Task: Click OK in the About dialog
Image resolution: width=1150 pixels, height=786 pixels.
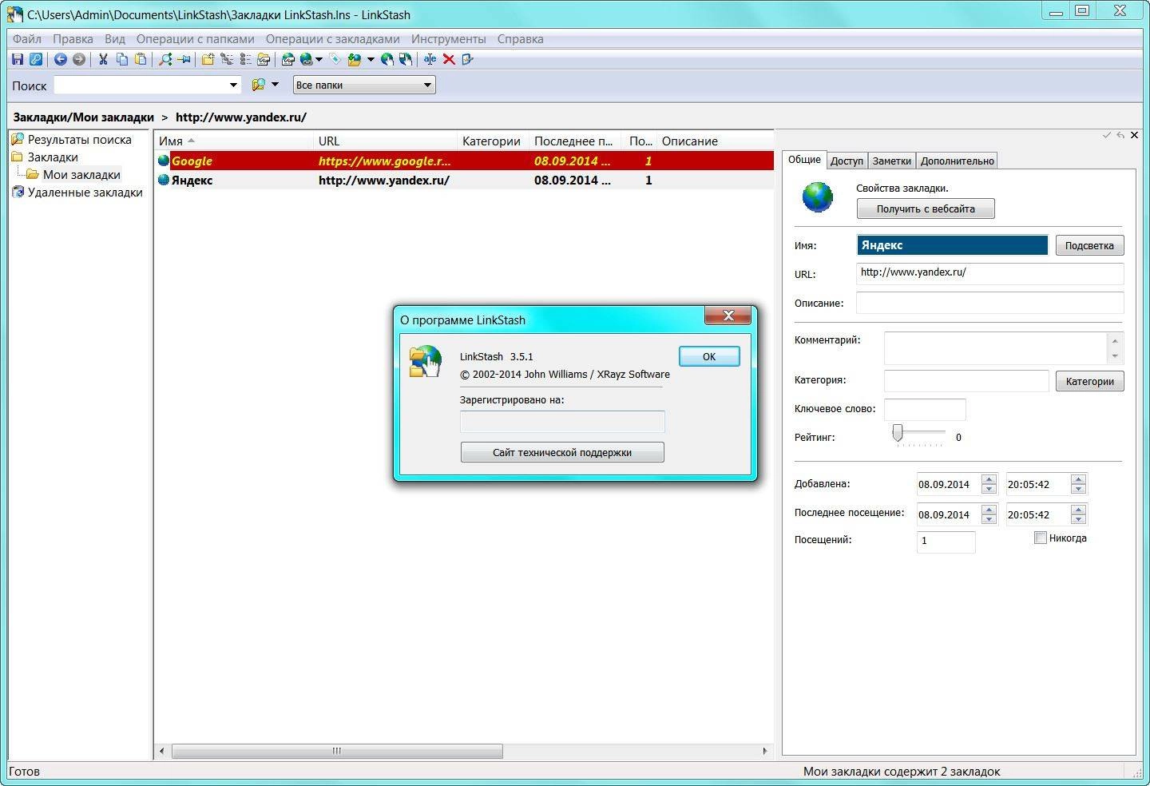Action: [x=709, y=356]
